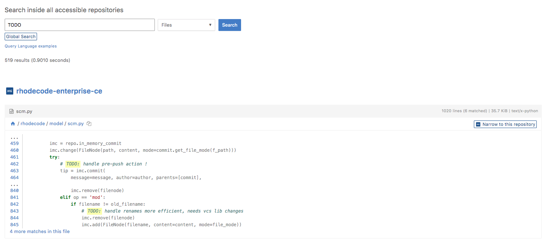This screenshot has height=246, width=545.
Task: Jump to line 462 in scm.py
Action: pyautogui.click(x=14, y=164)
